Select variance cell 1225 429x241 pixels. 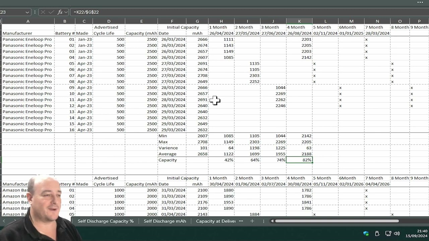click(x=273, y=148)
